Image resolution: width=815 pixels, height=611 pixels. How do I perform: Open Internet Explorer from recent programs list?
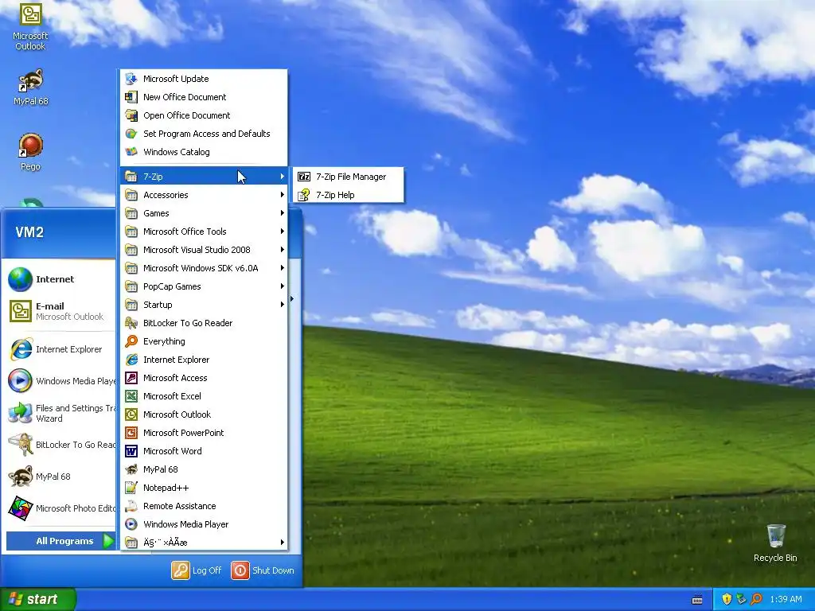click(x=60, y=349)
